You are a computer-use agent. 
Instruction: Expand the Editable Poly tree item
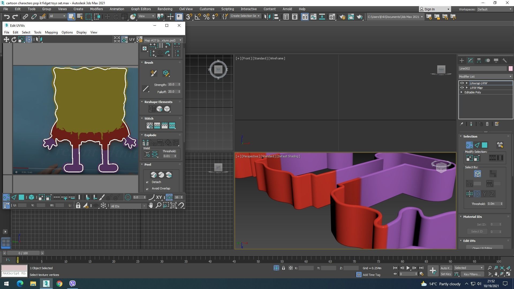[x=462, y=92]
